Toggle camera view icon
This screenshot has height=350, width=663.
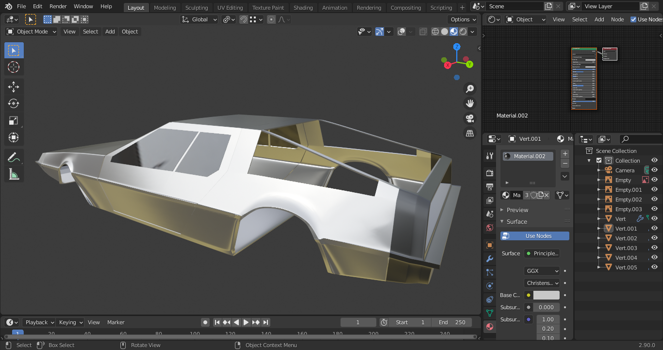coord(469,118)
